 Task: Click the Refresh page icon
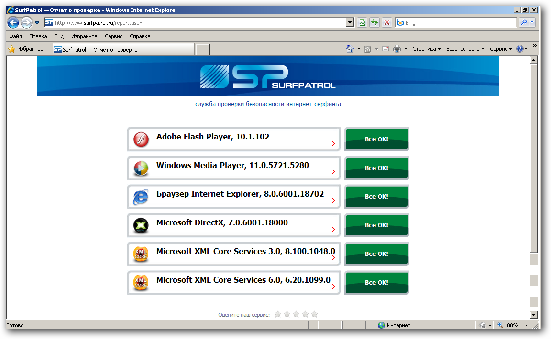click(375, 22)
